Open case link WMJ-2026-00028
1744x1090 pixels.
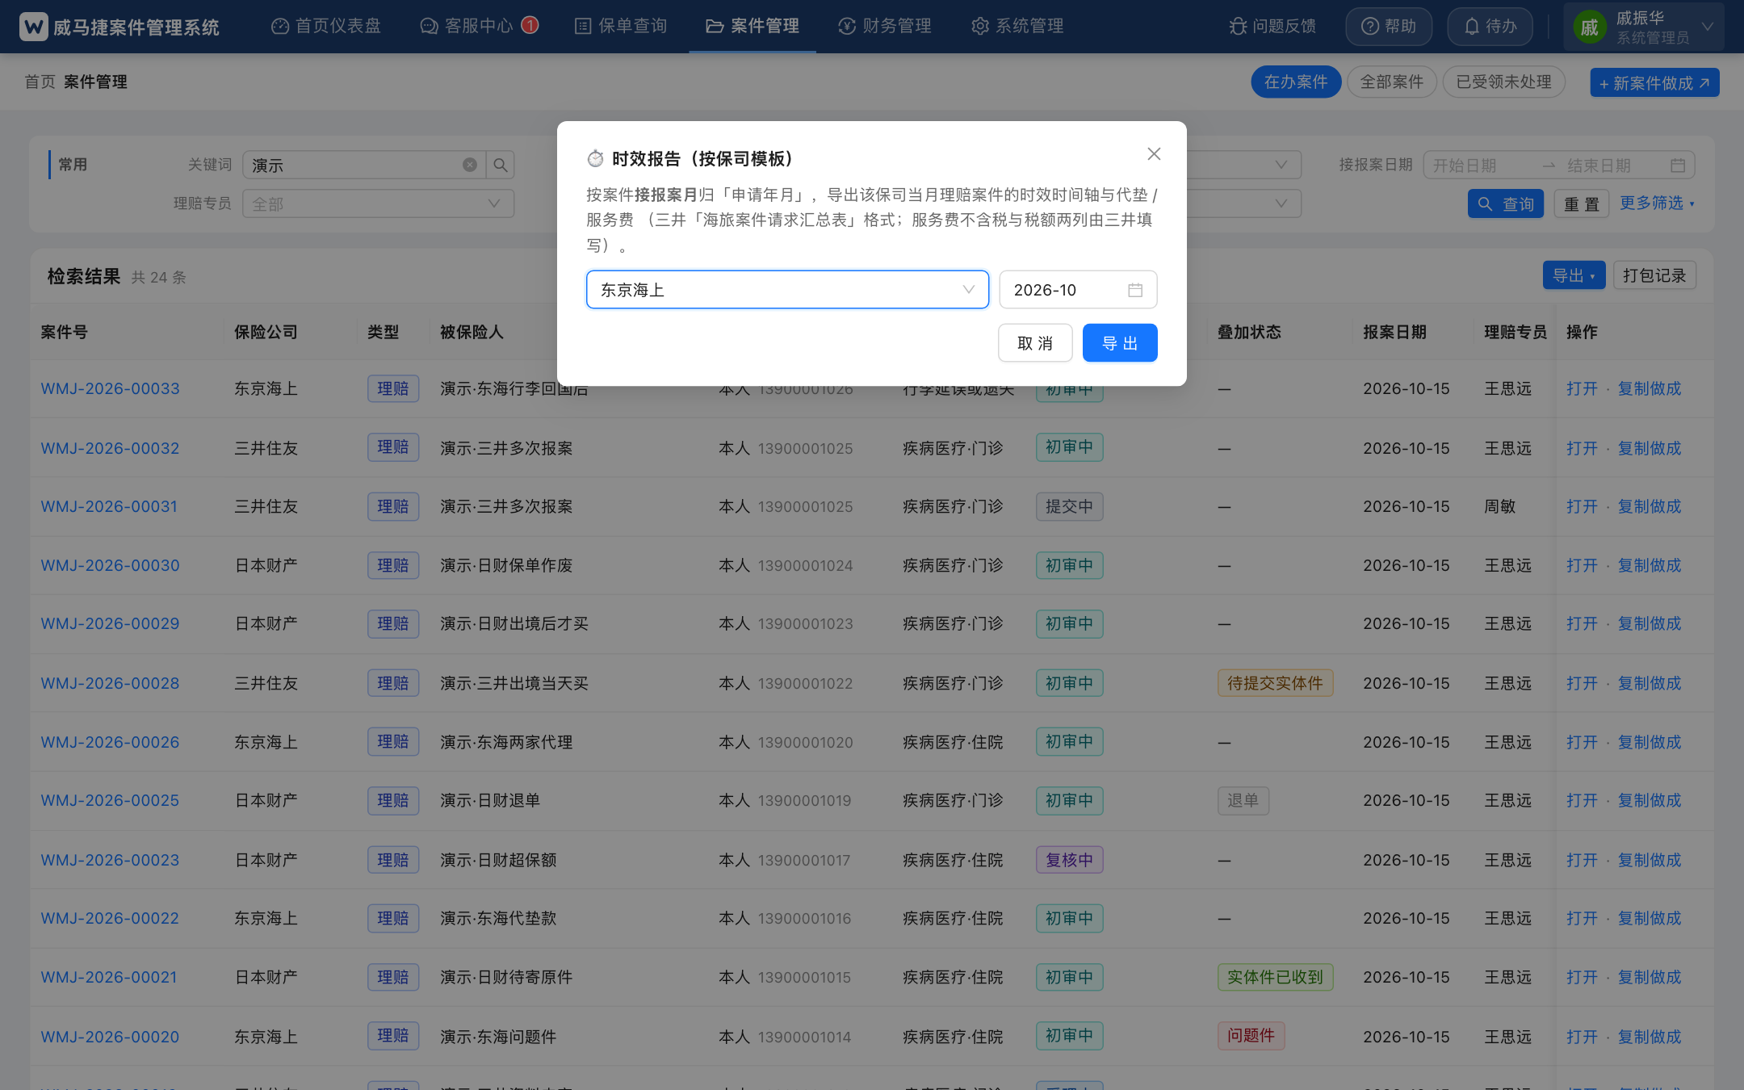coord(111,683)
